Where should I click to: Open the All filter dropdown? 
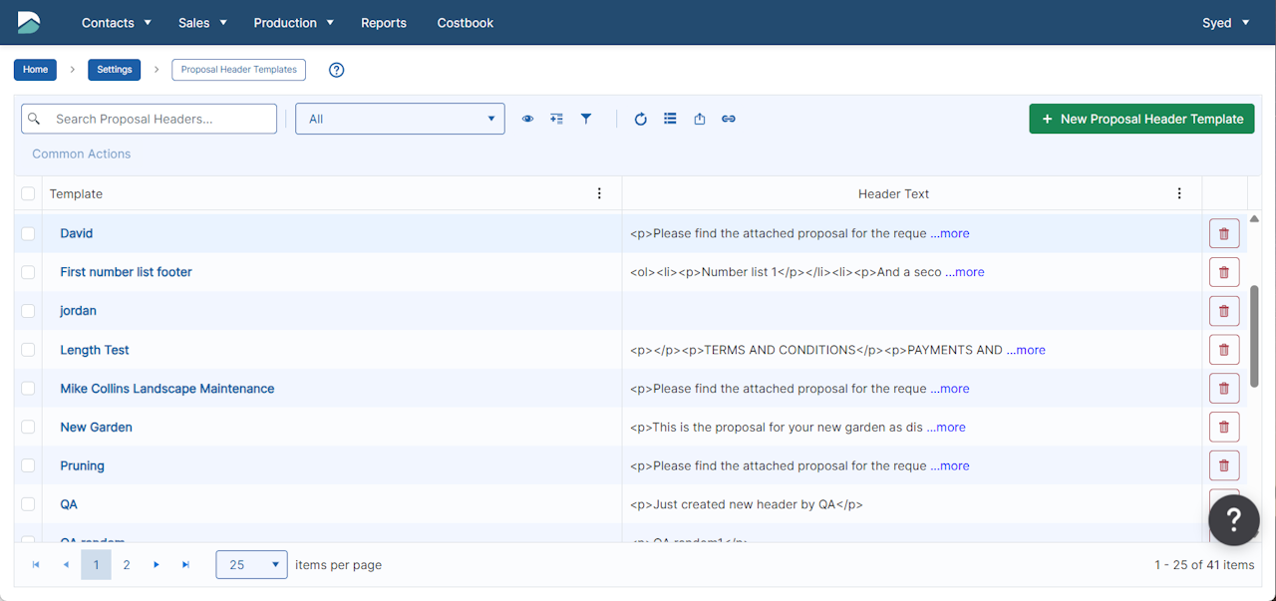400,119
